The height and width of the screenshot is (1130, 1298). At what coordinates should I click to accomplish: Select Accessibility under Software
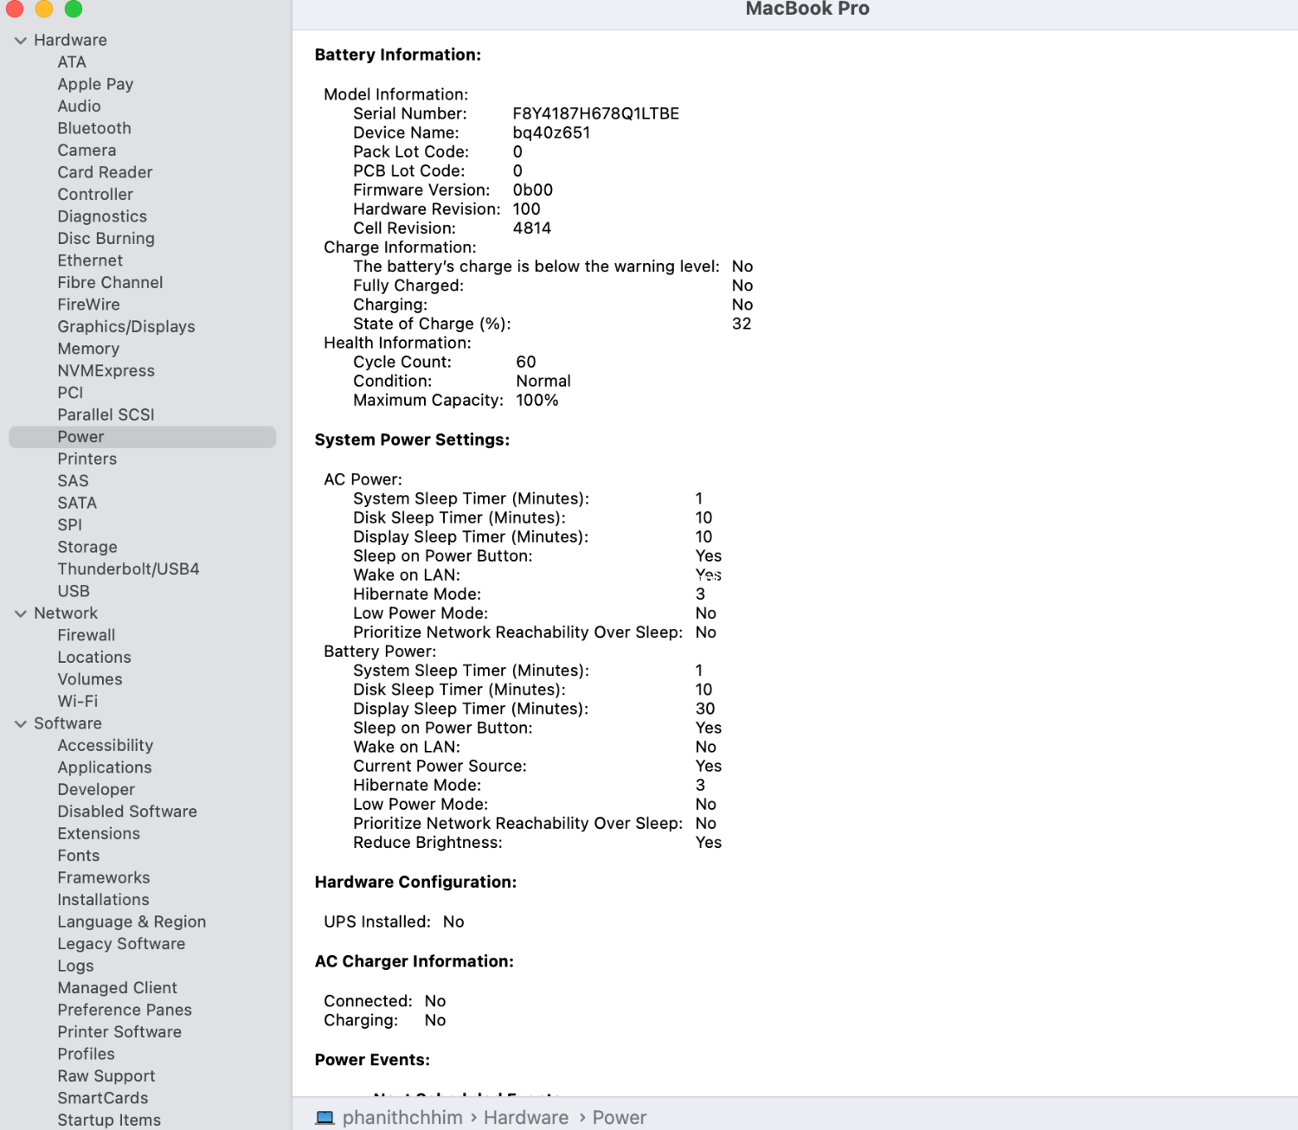click(x=105, y=746)
